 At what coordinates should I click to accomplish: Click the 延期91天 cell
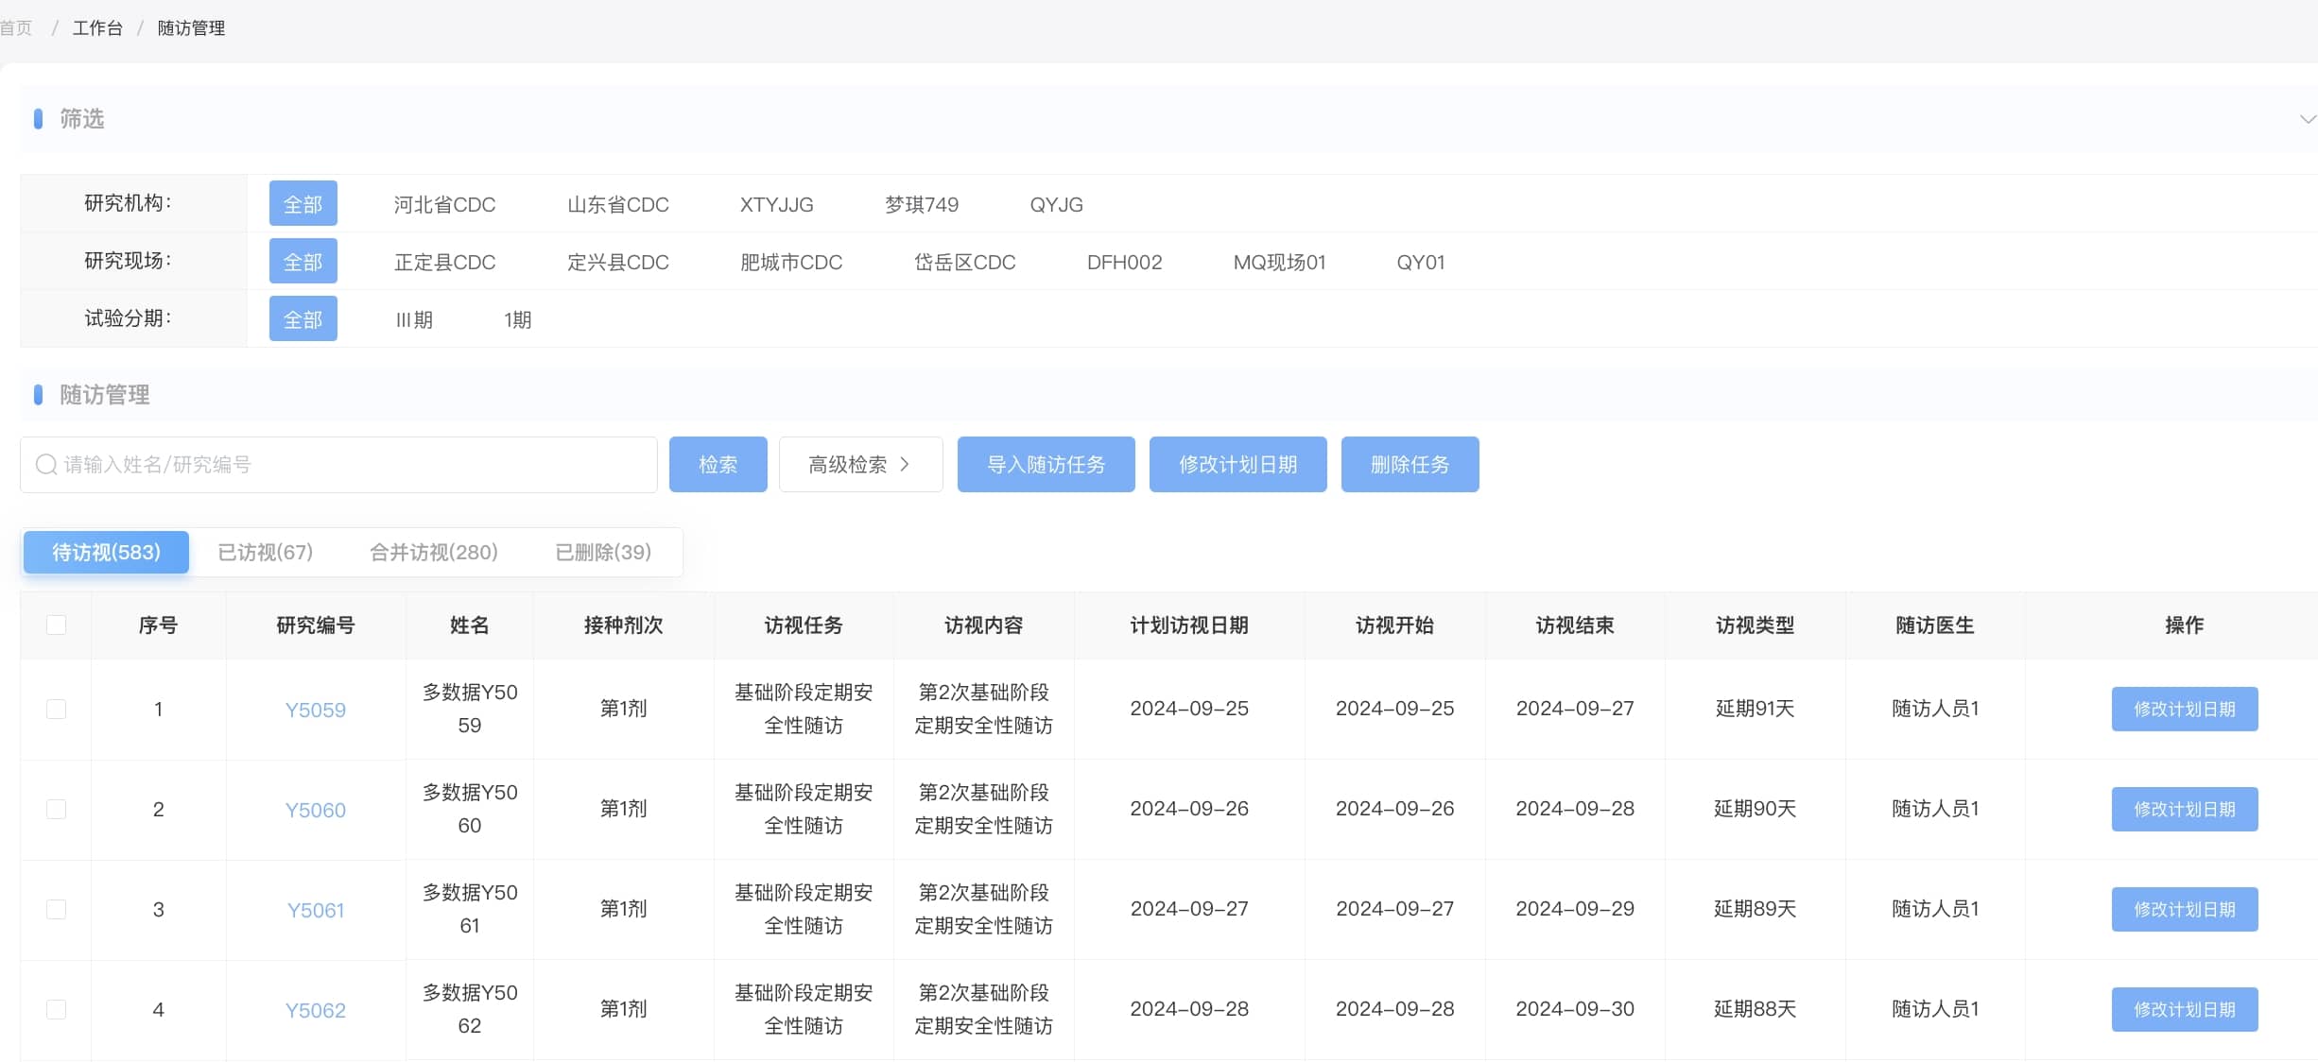click(x=1756, y=709)
